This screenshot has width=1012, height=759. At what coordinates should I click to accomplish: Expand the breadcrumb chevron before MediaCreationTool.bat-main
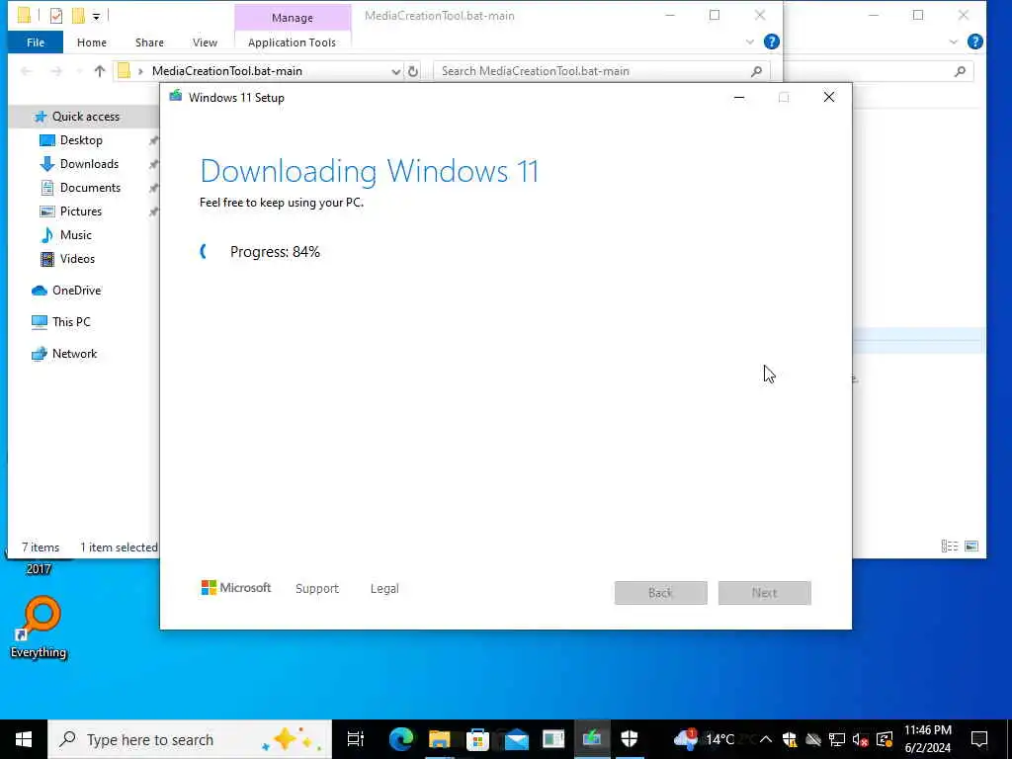coord(140,71)
